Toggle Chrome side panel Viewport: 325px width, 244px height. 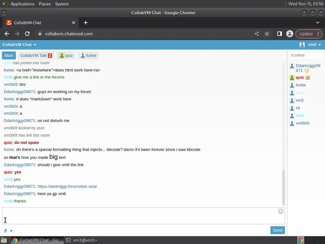[x=279, y=34]
